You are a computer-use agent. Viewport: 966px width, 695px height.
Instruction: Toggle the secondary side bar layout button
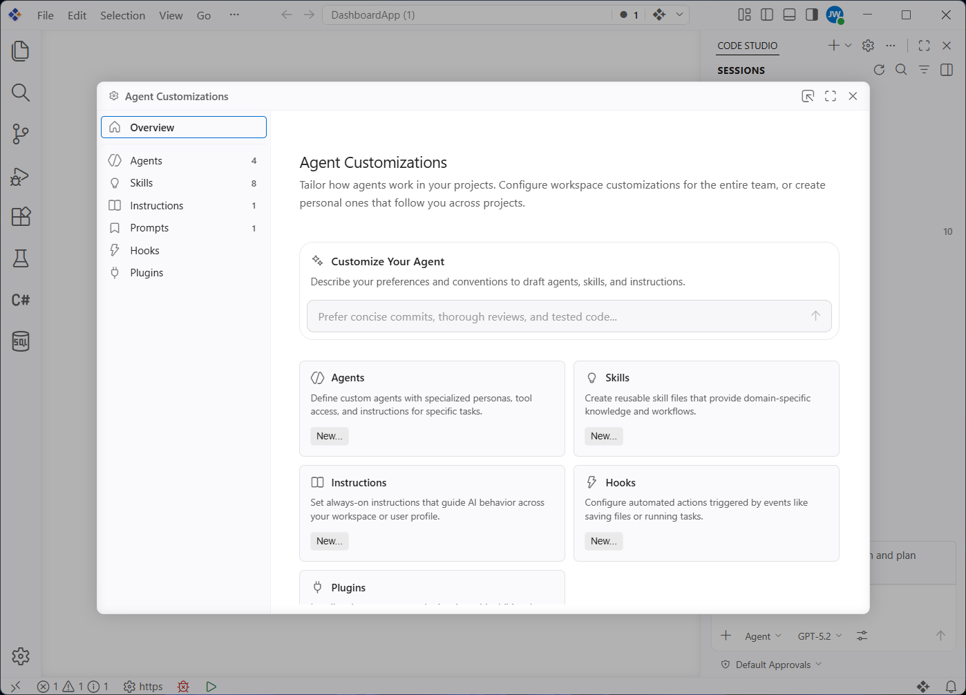pyautogui.click(x=812, y=15)
